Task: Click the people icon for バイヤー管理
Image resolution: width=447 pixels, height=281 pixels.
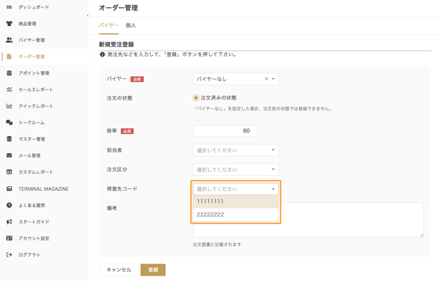Action: 9,40
